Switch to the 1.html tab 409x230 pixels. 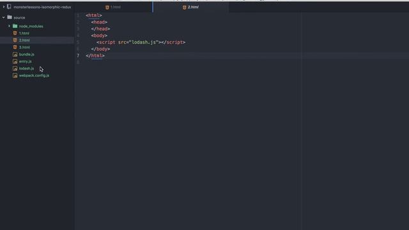pyautogui.click(x=112, y=7)
